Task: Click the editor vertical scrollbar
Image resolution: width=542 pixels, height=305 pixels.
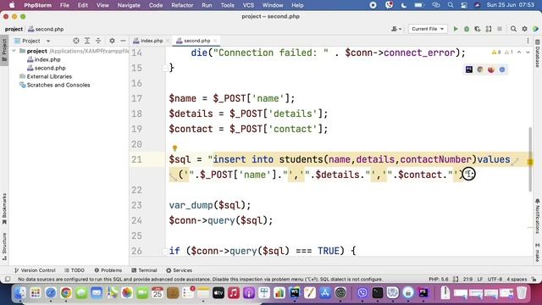Action: point(530,159)
